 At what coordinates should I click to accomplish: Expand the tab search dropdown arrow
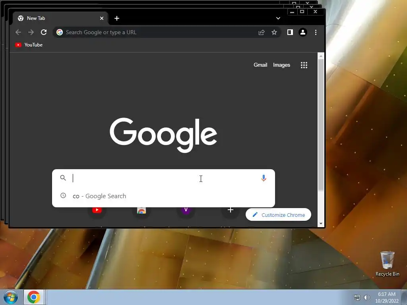tap(278, 18)
